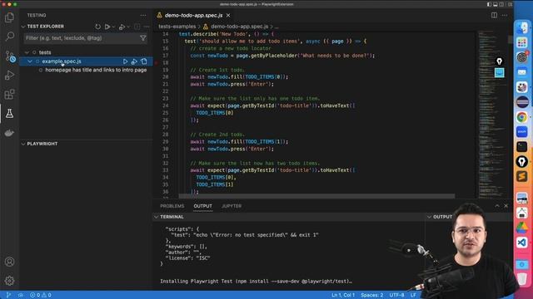533x299 pixels.
Task: Open the Docker view in activity bar
Action: pyautogui.click(x=9, y=133)
